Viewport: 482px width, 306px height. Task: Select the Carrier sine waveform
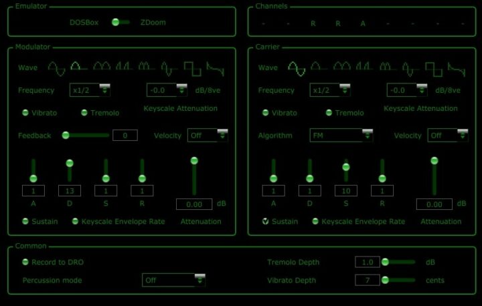click(297, 67)
